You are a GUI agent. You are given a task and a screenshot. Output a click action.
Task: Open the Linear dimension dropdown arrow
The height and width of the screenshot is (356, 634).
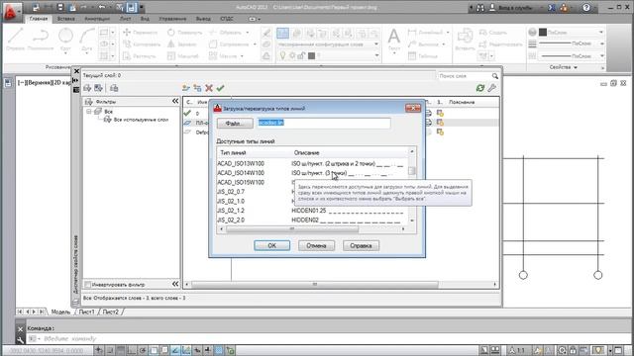[448, 33]
